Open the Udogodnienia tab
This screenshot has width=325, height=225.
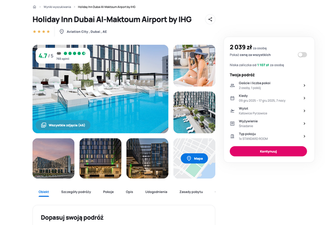[x=156, y=192]
